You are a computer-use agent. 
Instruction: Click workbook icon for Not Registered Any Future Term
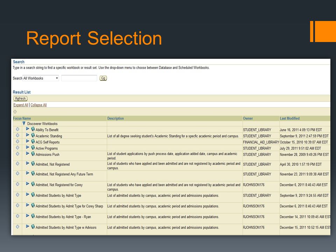[x=33, y=173]
